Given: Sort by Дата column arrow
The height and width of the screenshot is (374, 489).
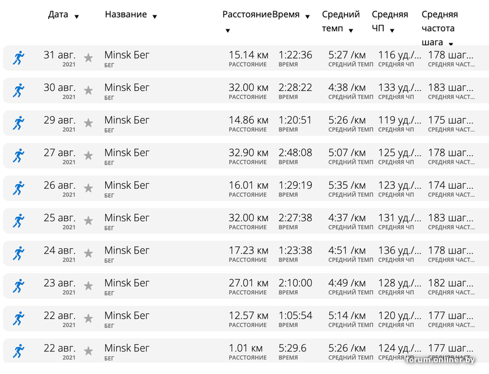Looking at the screenshot, I should click(76, 16).
